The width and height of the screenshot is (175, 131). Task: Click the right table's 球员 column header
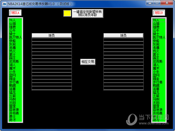click(x=123, y=35)
